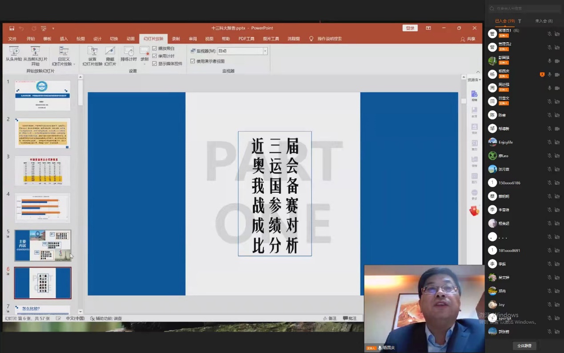Screen dimensions: 564x353
Task: Click the 登录 login button
Action: 410,28
